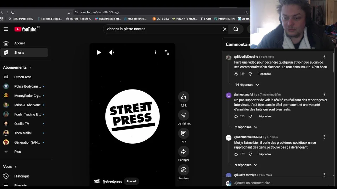Image resolution: width=337 pixels, height=189 pixels.
Task: Dislike the @sheetsuaful comment
Action: (x=250, y=116)
